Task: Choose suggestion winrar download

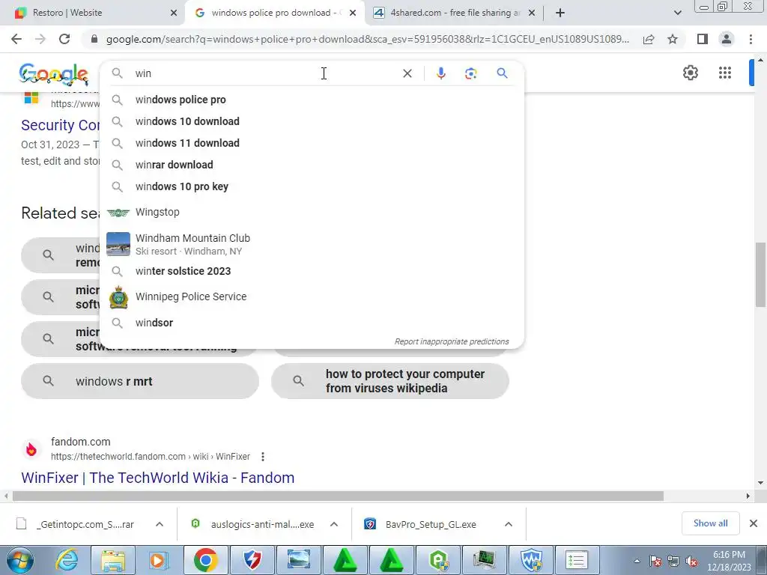Action: 312,165
